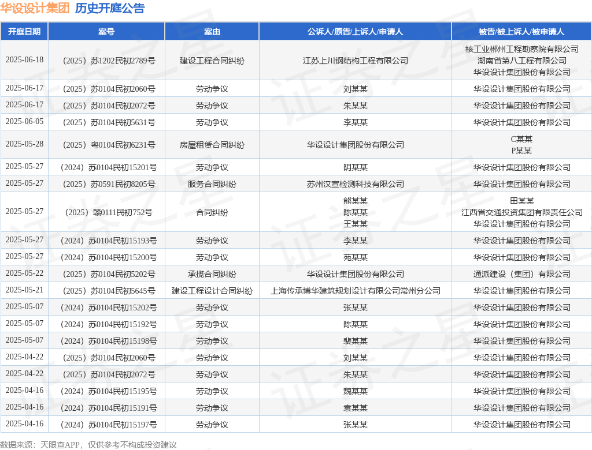592x450 pixels.
Task: Click the 华设设计集团 title text
Action: coord(35,8)
